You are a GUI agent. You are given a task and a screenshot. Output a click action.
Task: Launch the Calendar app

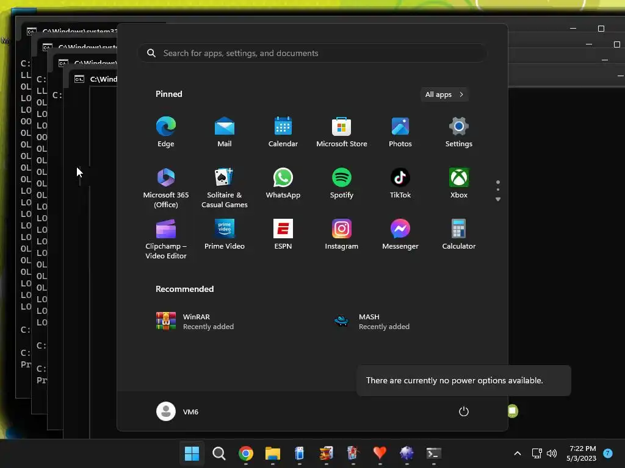tap(283, 132)
